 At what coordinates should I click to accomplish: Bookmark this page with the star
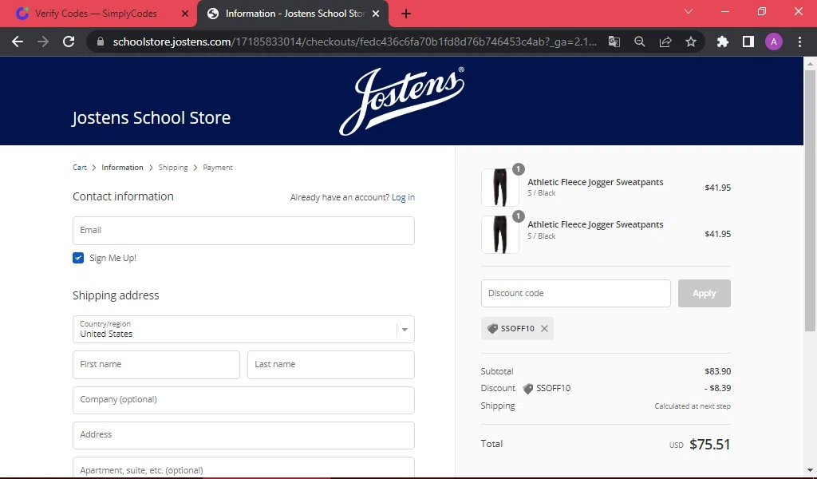point(691,42)
